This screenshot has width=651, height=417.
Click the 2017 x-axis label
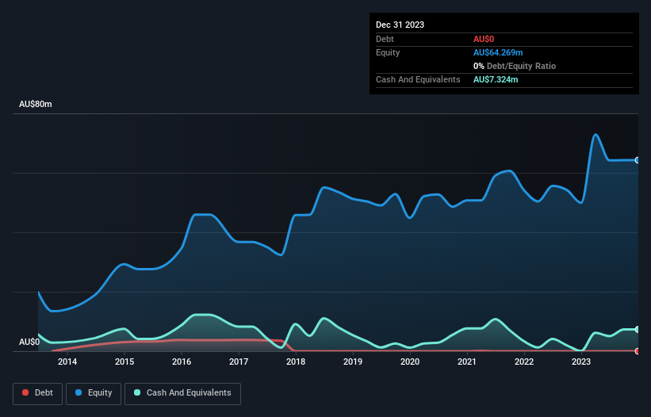[239, 362]
